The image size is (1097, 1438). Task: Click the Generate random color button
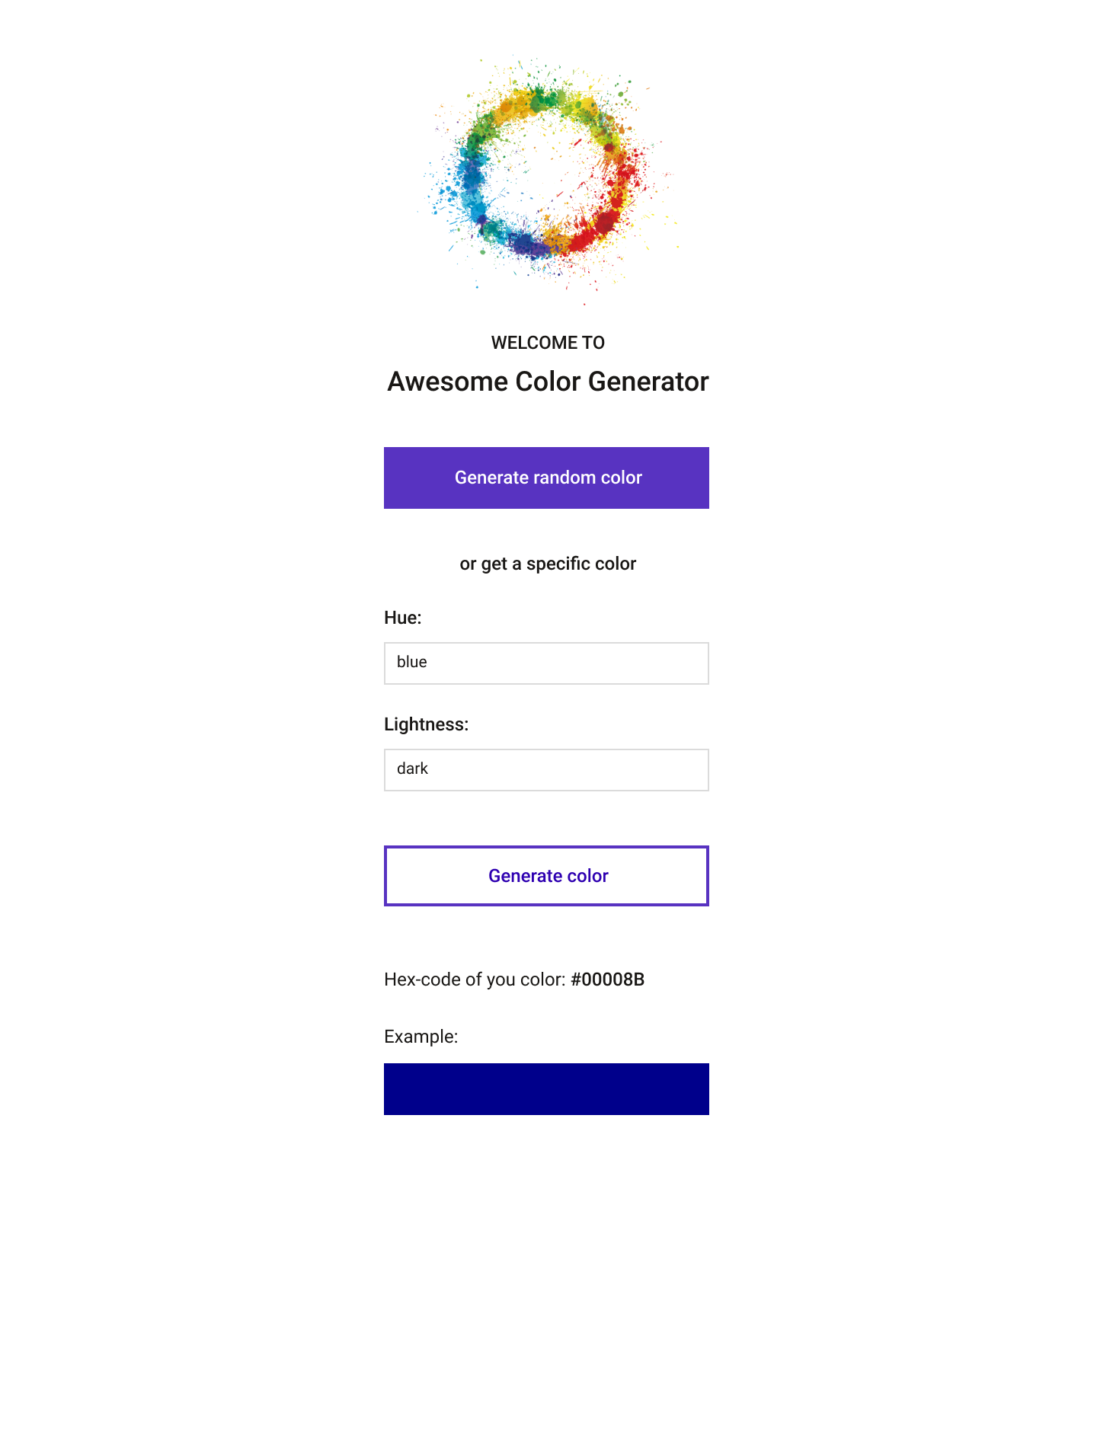coord(545,478)
